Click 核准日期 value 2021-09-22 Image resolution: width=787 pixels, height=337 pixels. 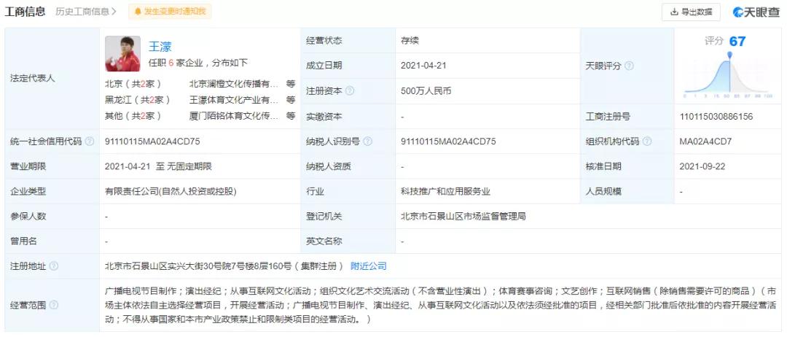[x=702, y=166]
